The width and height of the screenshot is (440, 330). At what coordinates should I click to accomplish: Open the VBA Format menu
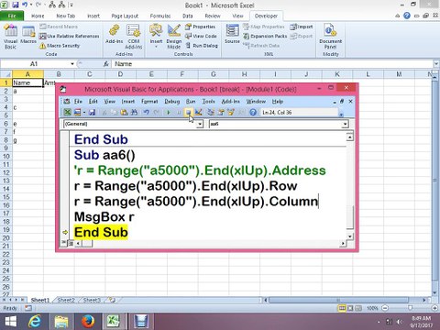coord(149,102)
